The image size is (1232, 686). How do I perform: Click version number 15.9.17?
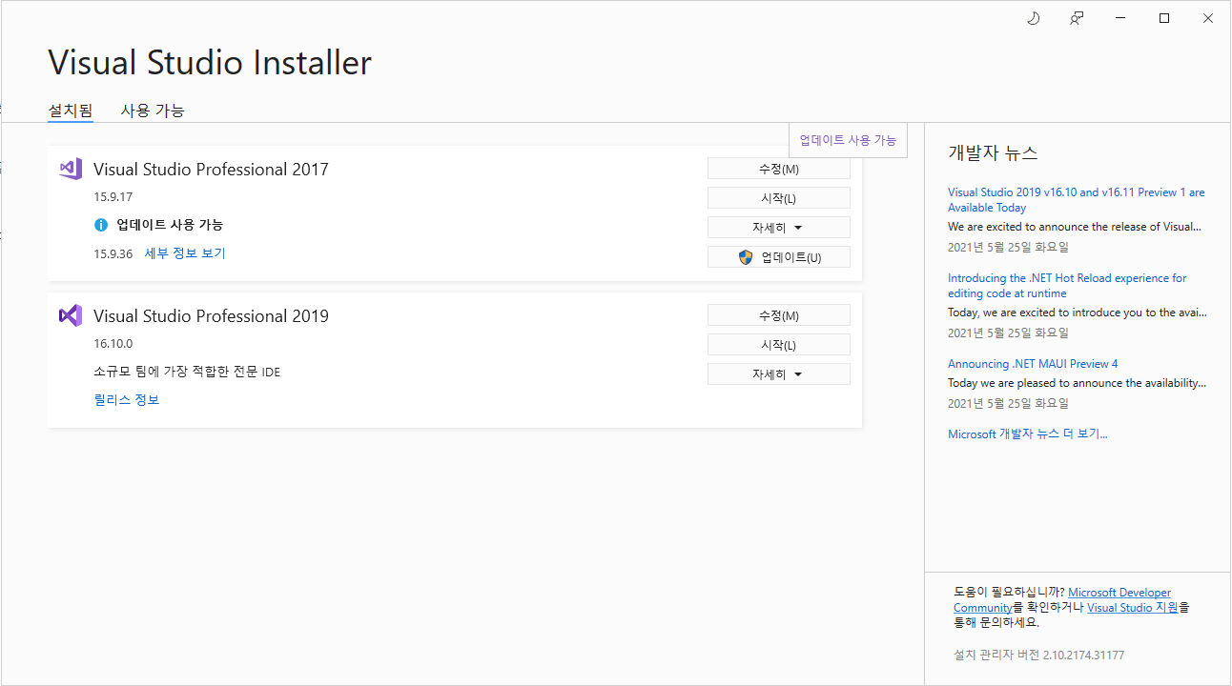coord(113,197)
